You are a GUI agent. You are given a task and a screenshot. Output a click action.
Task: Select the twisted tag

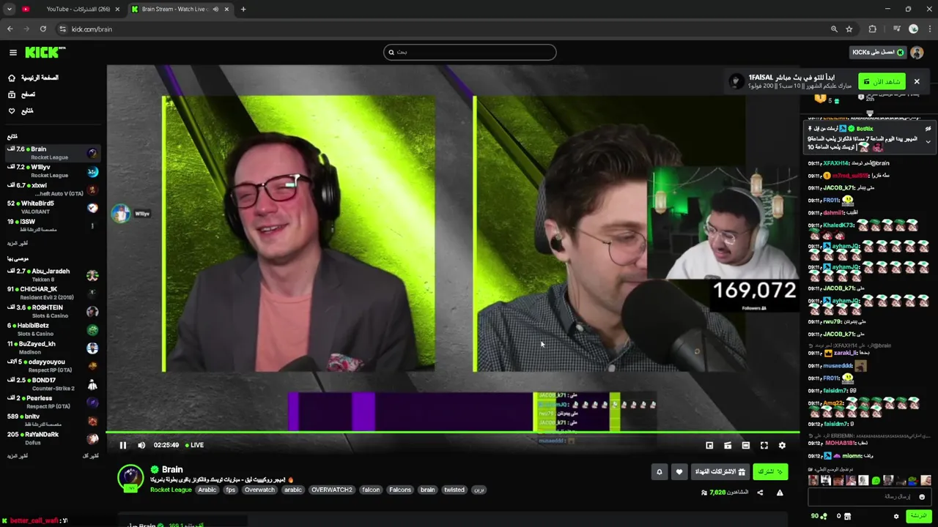click(x=454, y=490)
